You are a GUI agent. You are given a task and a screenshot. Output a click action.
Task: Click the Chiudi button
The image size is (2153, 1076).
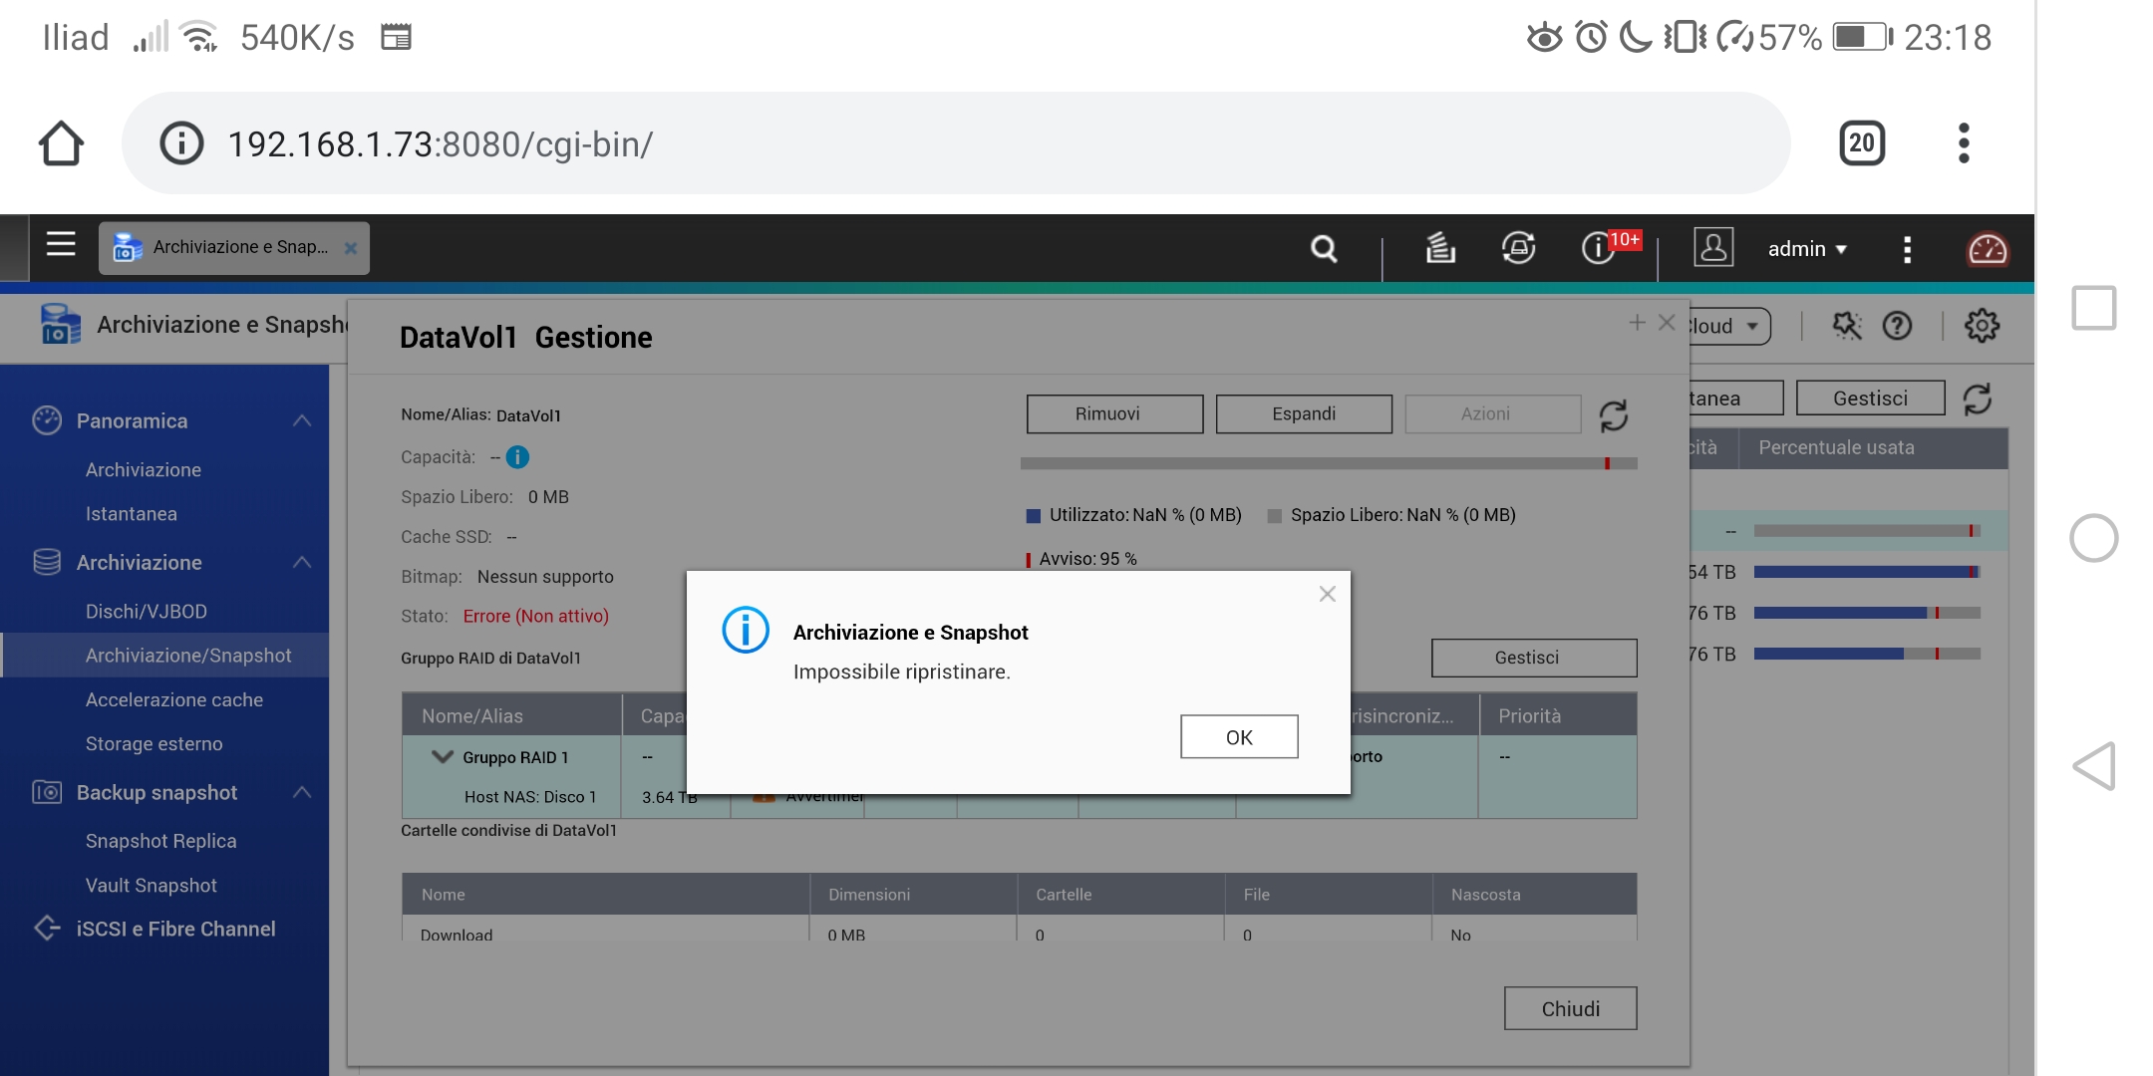(1570, 1008)
